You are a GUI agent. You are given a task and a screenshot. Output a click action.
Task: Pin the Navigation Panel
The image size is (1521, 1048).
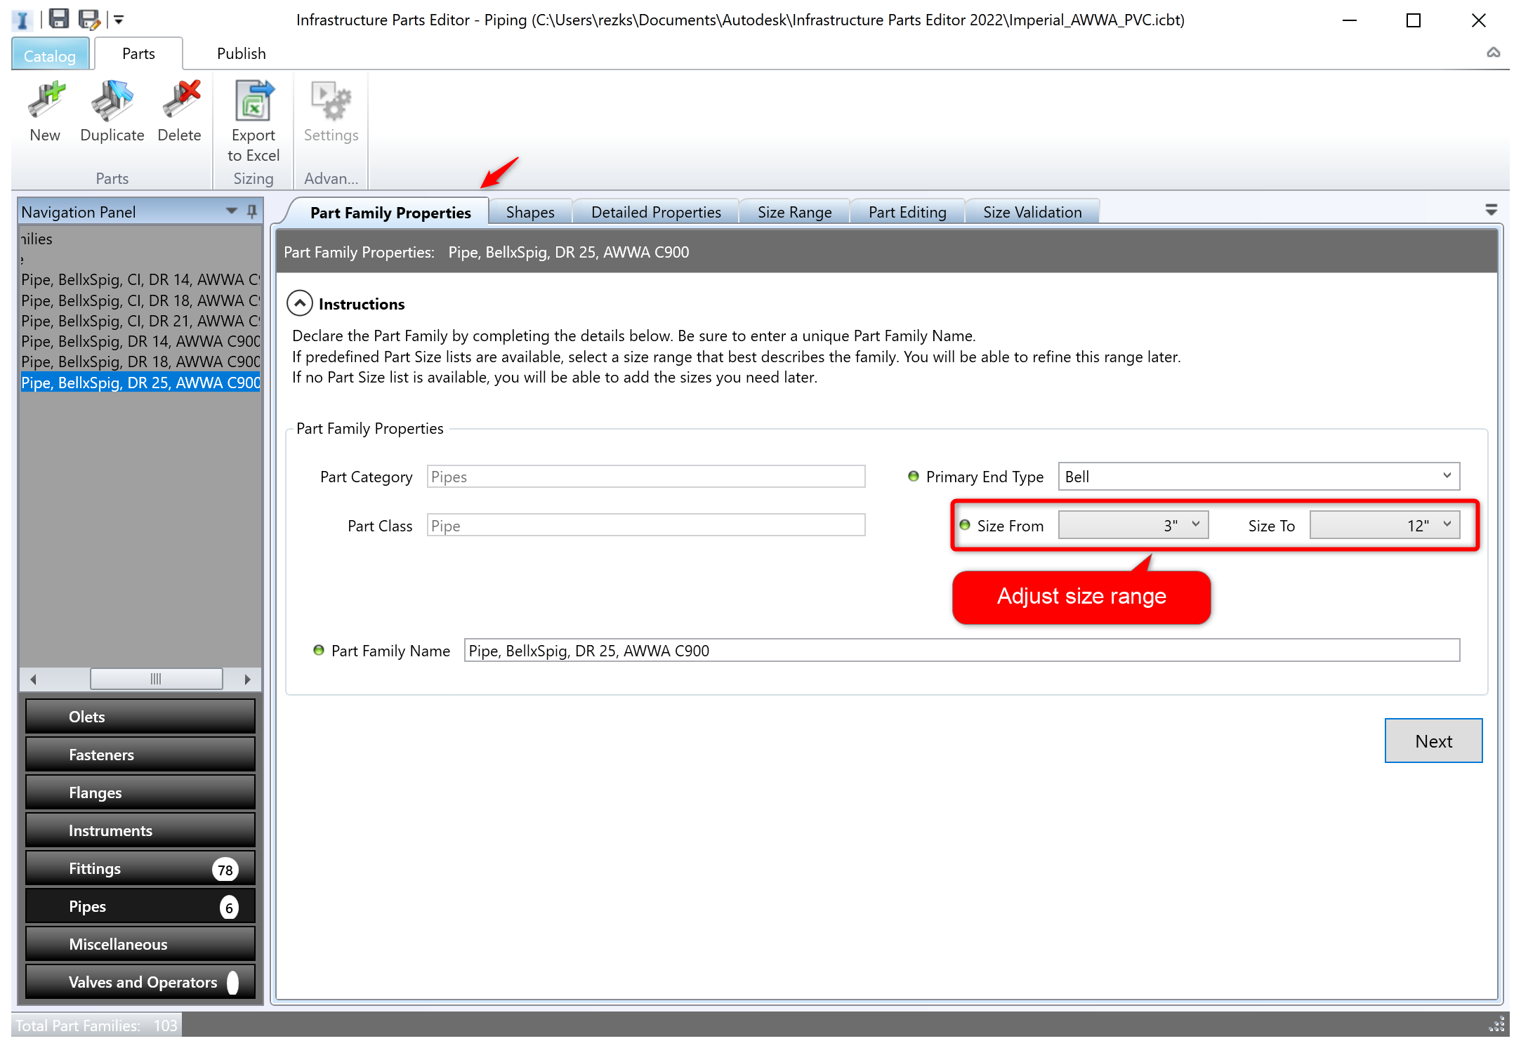(251, 211)
